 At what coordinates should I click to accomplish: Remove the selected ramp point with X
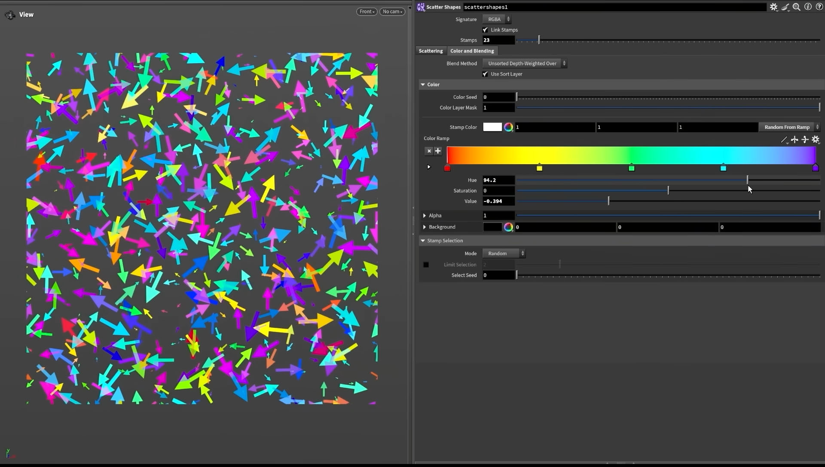pos(429,151)
